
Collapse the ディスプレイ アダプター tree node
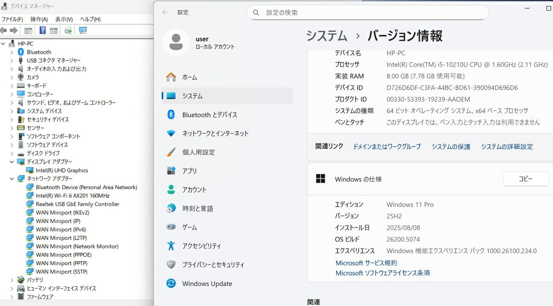tap(12, 162)
